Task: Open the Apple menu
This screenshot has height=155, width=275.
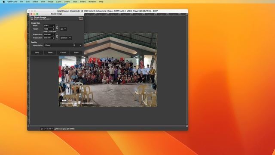Action: 4,2
